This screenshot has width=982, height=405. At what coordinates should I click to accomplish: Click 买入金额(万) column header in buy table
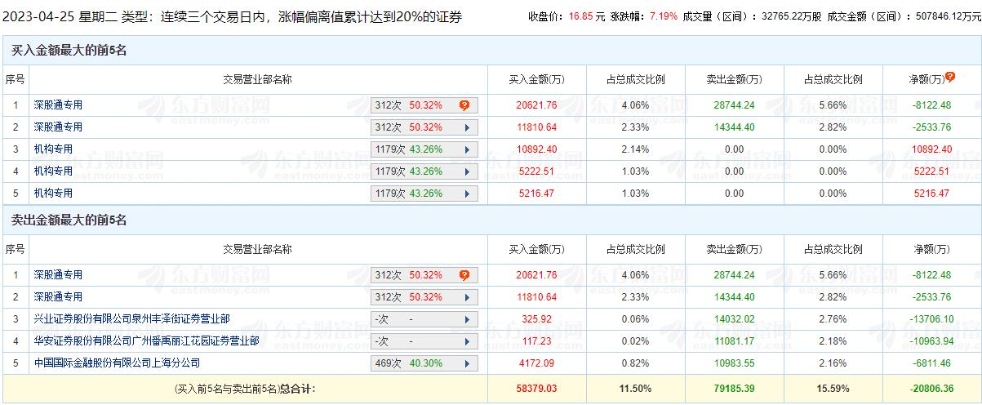pyautogui.click(x=536, y=79)
